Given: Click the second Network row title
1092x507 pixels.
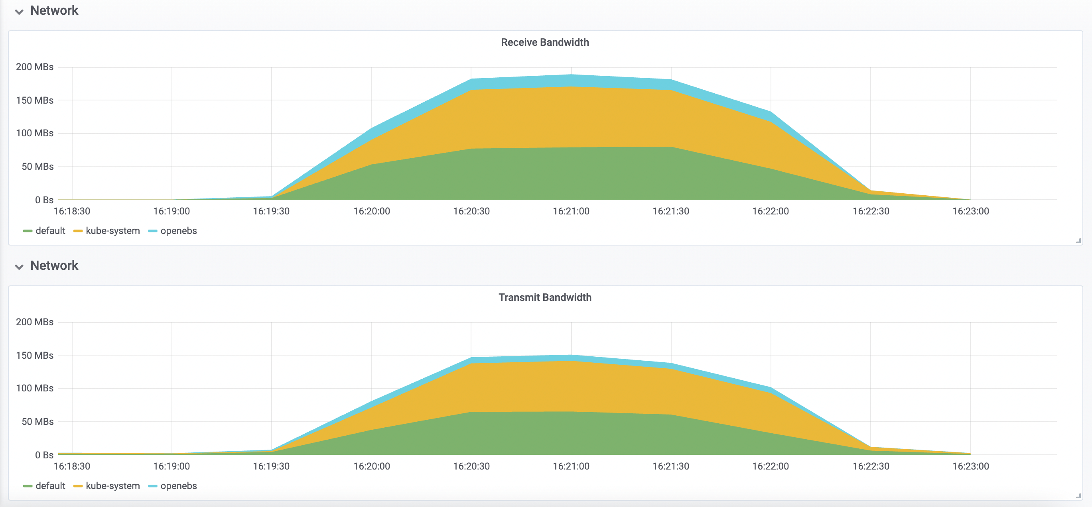Looking at the screenshot, I should pyautogui.click(x=54, y=265).
